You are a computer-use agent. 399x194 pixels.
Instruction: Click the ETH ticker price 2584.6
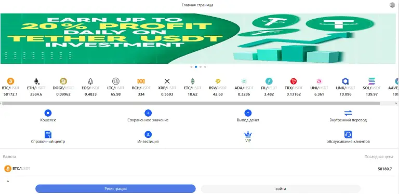[x=36, y=94]
